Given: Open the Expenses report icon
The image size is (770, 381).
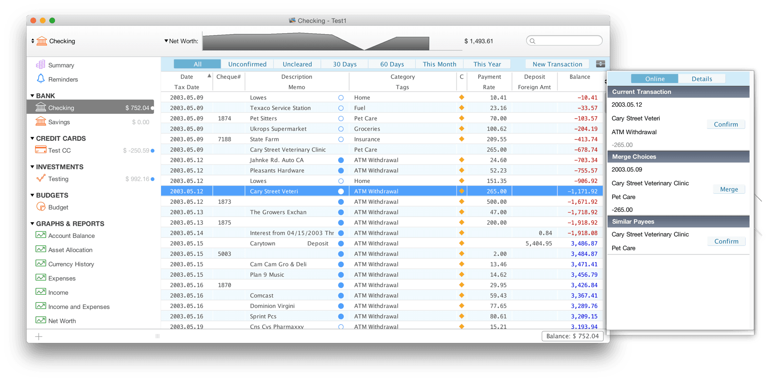Looking at the screenshot, I should point(41,278).
